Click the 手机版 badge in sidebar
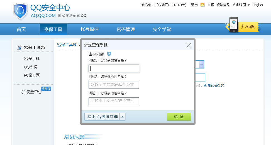Image resolution: width=271 pixels, height=145 pixels. pyautogui.click(x=46, y=89)
